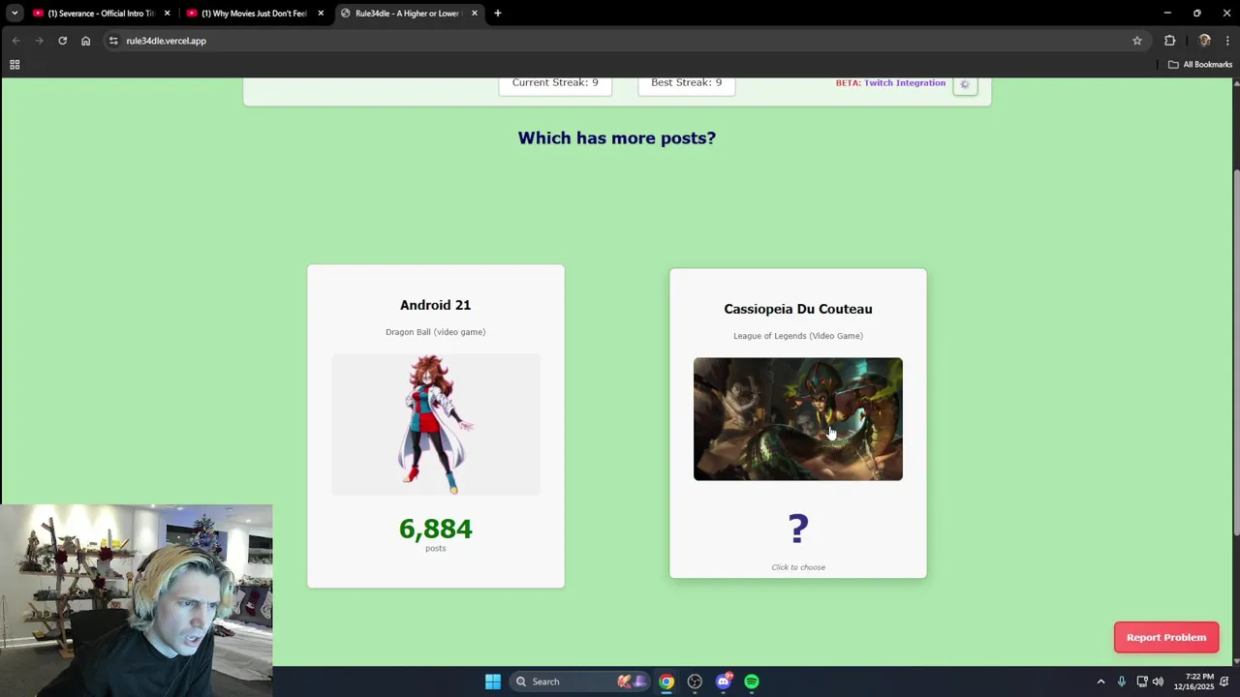Image resolution: width=1240 pixels, height=697 pixels.
Task: Click the address bar URL field
Action: [x=620, y=41]
